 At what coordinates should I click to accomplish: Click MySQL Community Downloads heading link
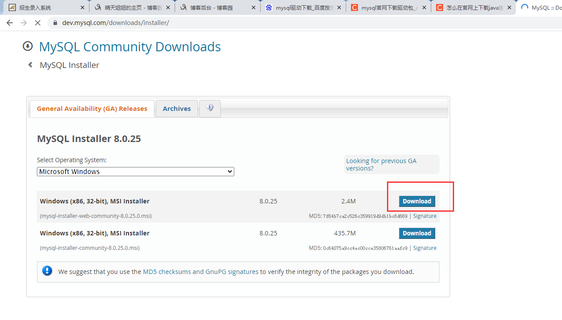pos(130,46)
